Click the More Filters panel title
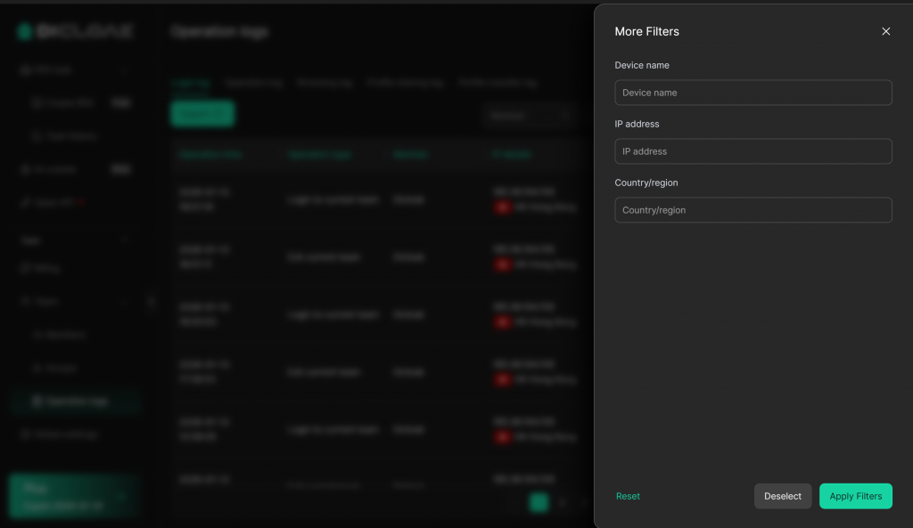 (x=646, y=31)
